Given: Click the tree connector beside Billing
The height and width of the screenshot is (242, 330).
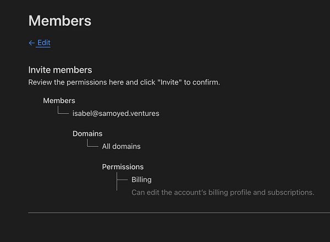Looking at the screenshot, I should click(x=122, y=179).
